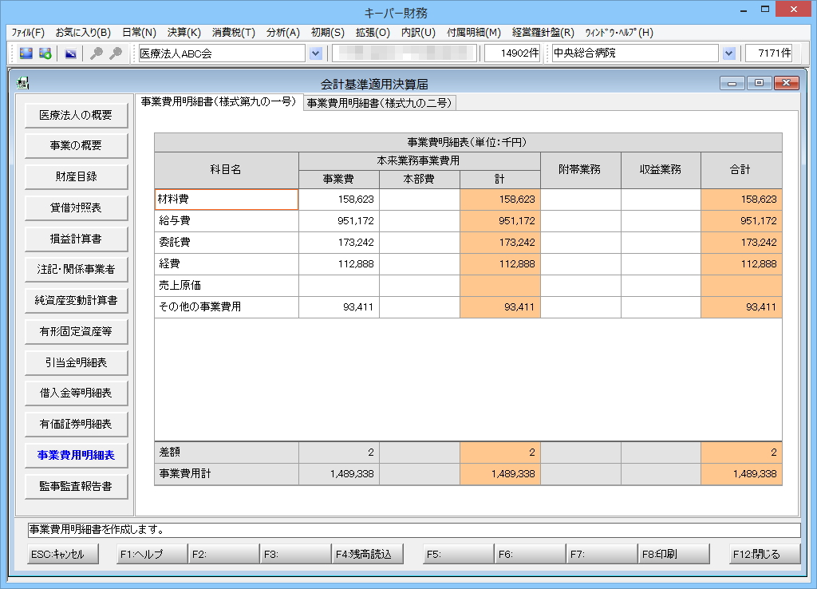The image size is (817, 589).
Task: Open the 決算(K) menu
Action: 184,33
